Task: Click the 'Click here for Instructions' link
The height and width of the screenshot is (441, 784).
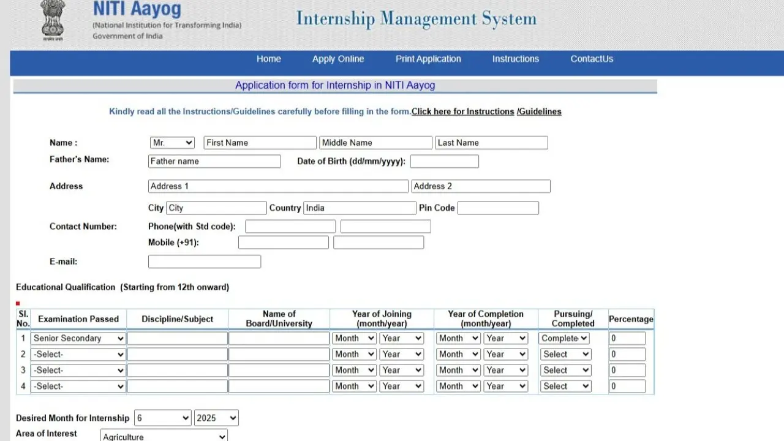Action: tap(462, 111)
